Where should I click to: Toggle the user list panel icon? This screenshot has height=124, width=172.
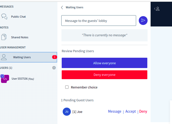click(x=157, y=9)
